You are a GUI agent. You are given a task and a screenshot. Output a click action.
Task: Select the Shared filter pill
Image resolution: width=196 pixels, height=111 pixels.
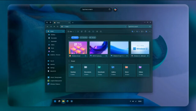(92, 37)
